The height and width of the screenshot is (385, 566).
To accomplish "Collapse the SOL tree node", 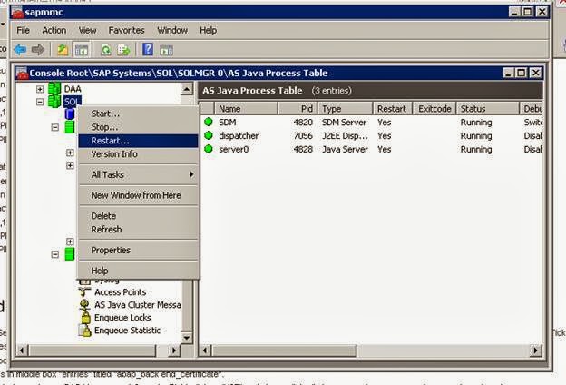I will [x=40, y=102].
